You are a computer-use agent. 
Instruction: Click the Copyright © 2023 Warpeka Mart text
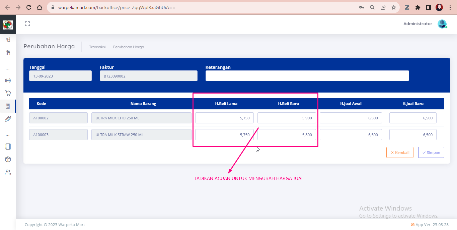[x=55, y=225]
